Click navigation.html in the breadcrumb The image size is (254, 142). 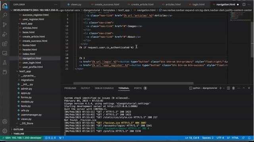[x=146, y=10]
